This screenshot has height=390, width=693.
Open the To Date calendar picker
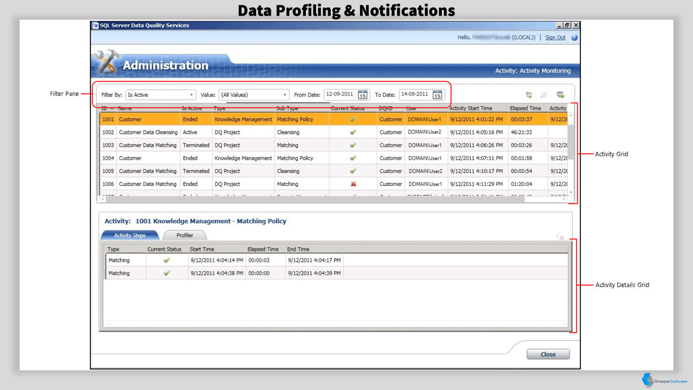pos(437,95)
